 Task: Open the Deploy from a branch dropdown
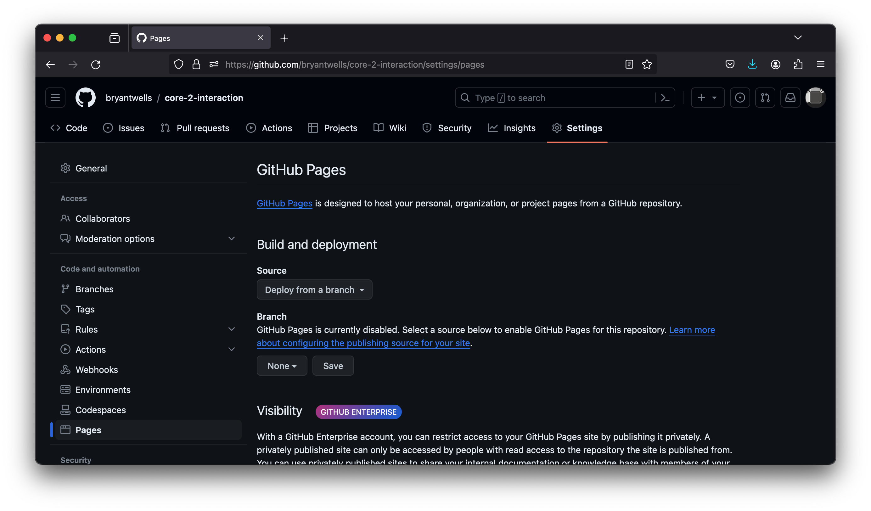click(314, 290)
